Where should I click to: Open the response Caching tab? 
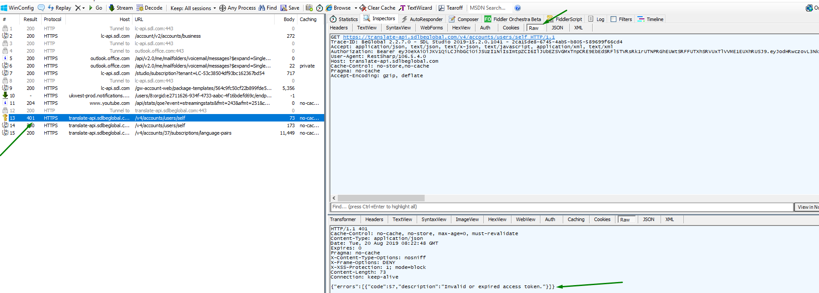[x=576, y=219]
